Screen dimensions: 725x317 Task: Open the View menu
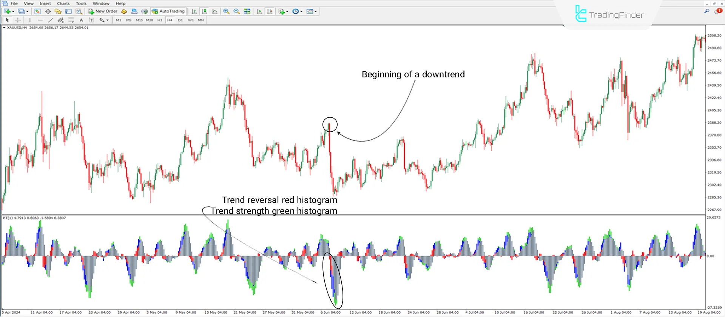tap(29, 3)
